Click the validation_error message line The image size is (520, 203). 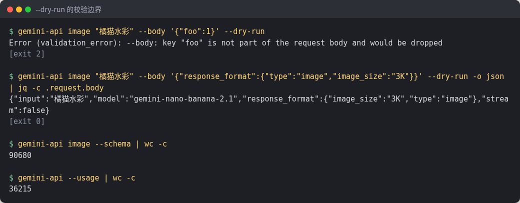click(x=225, y=43)
